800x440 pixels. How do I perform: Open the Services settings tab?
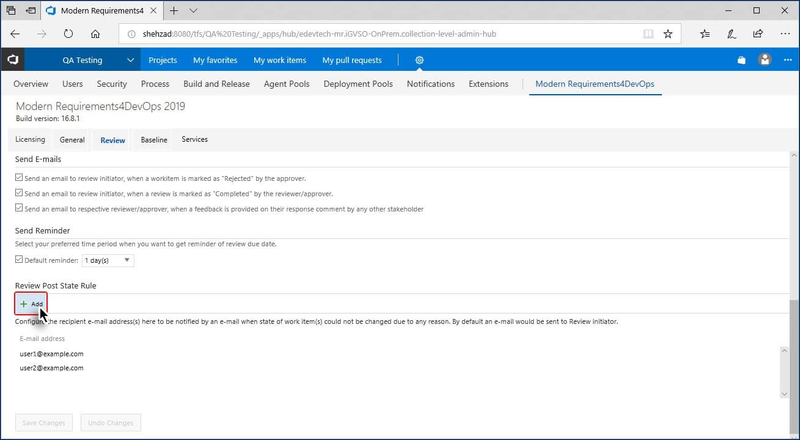point(194,139)
